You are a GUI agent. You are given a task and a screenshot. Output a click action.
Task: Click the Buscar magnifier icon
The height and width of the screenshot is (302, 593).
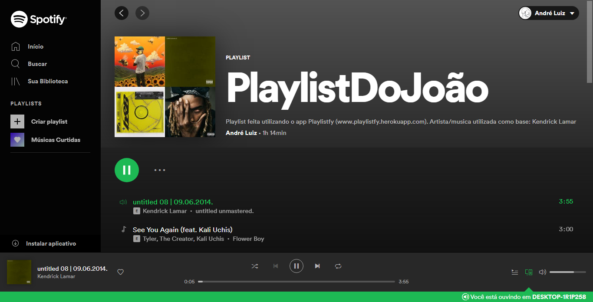(x=15, y=64)
